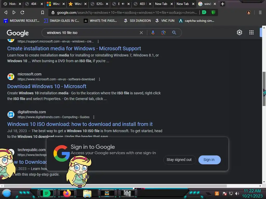Open Google quick settings gear
The width and height of the screenshot is (266, 199).
[x=239, y=32]
